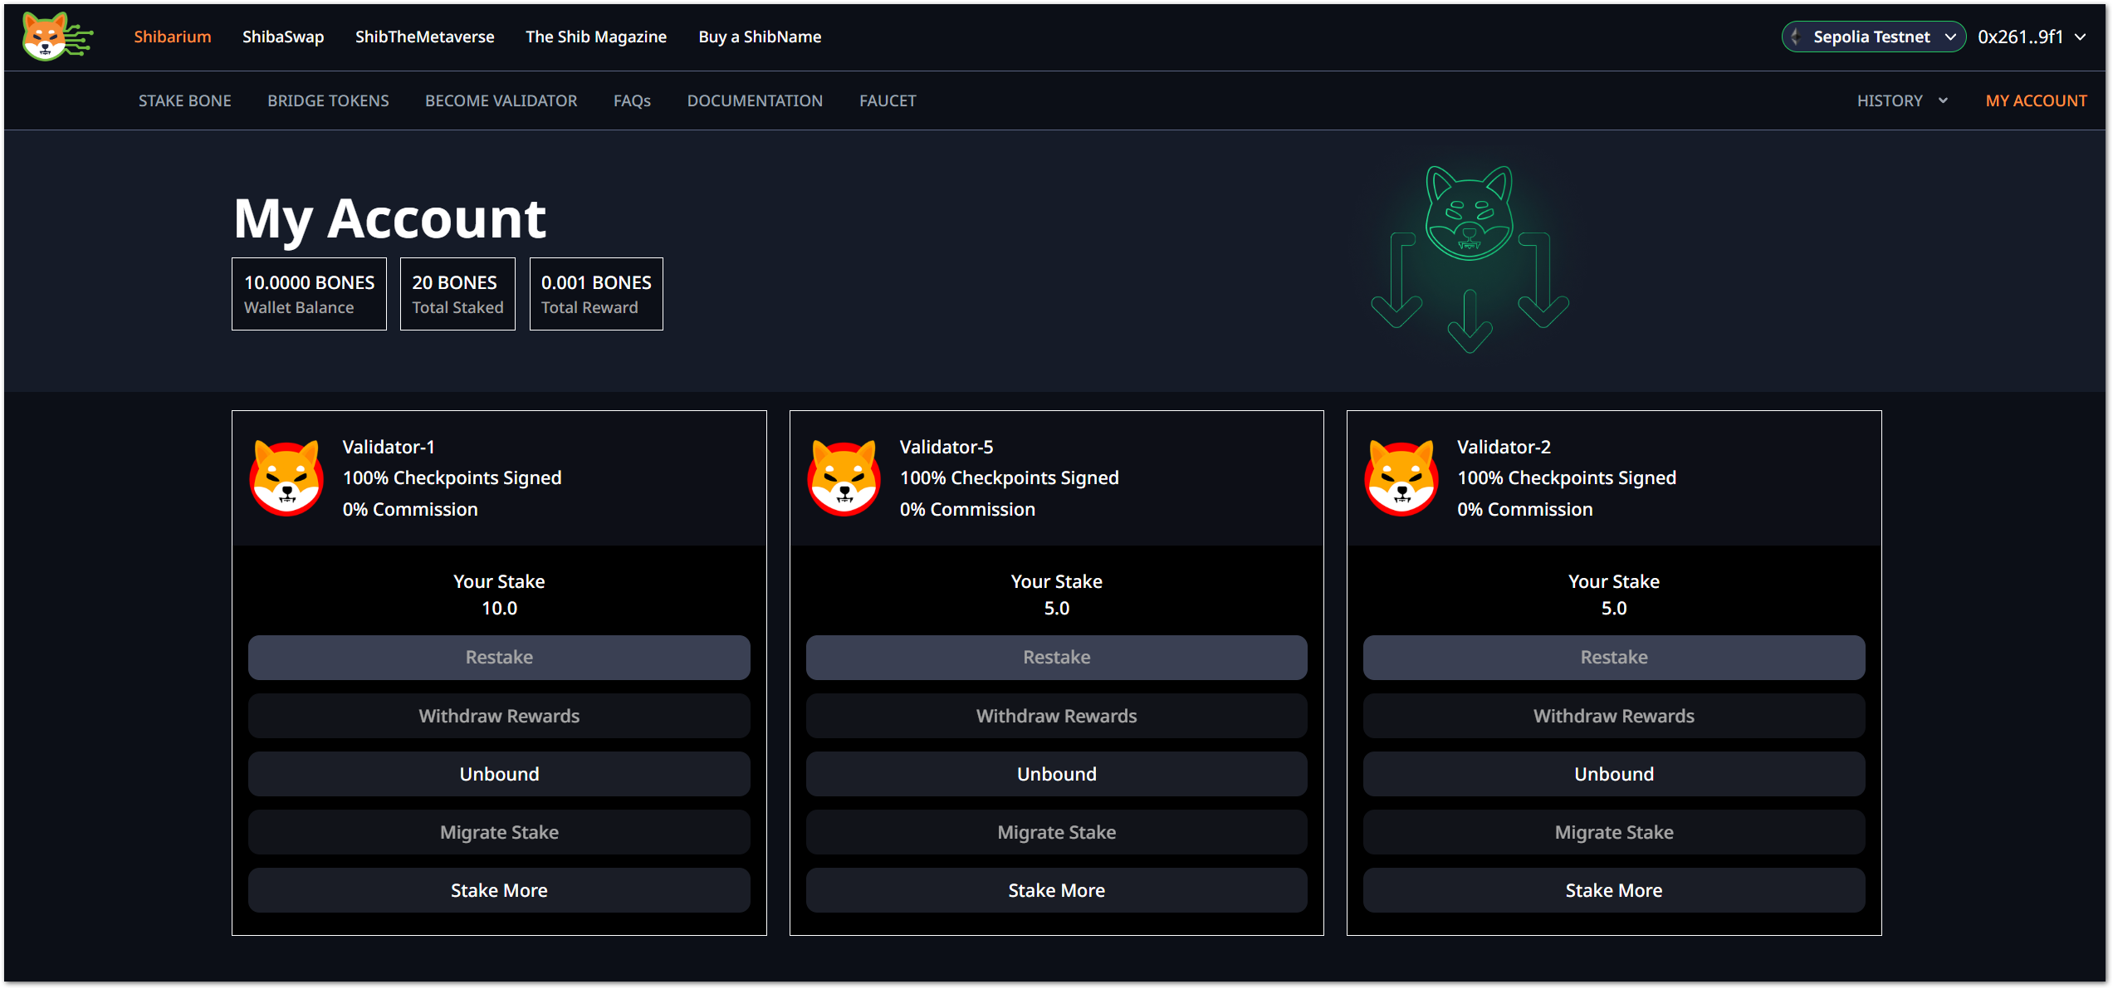
Task: Click the green Shiba arrows illustration
Action: point(1469,259)
